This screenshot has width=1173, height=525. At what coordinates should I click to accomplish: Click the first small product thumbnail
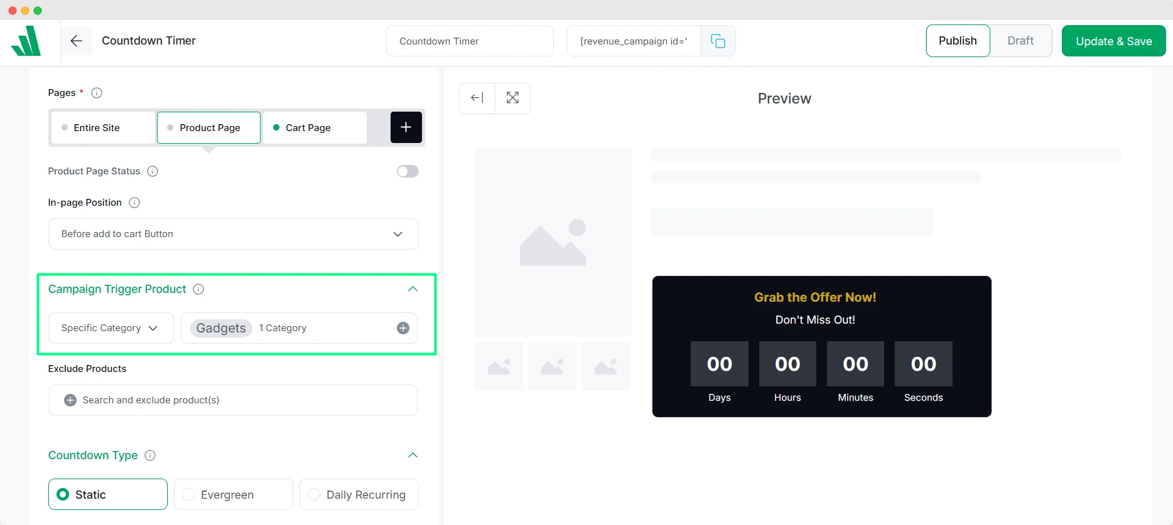pyautogui.click(x=499, y=366)
